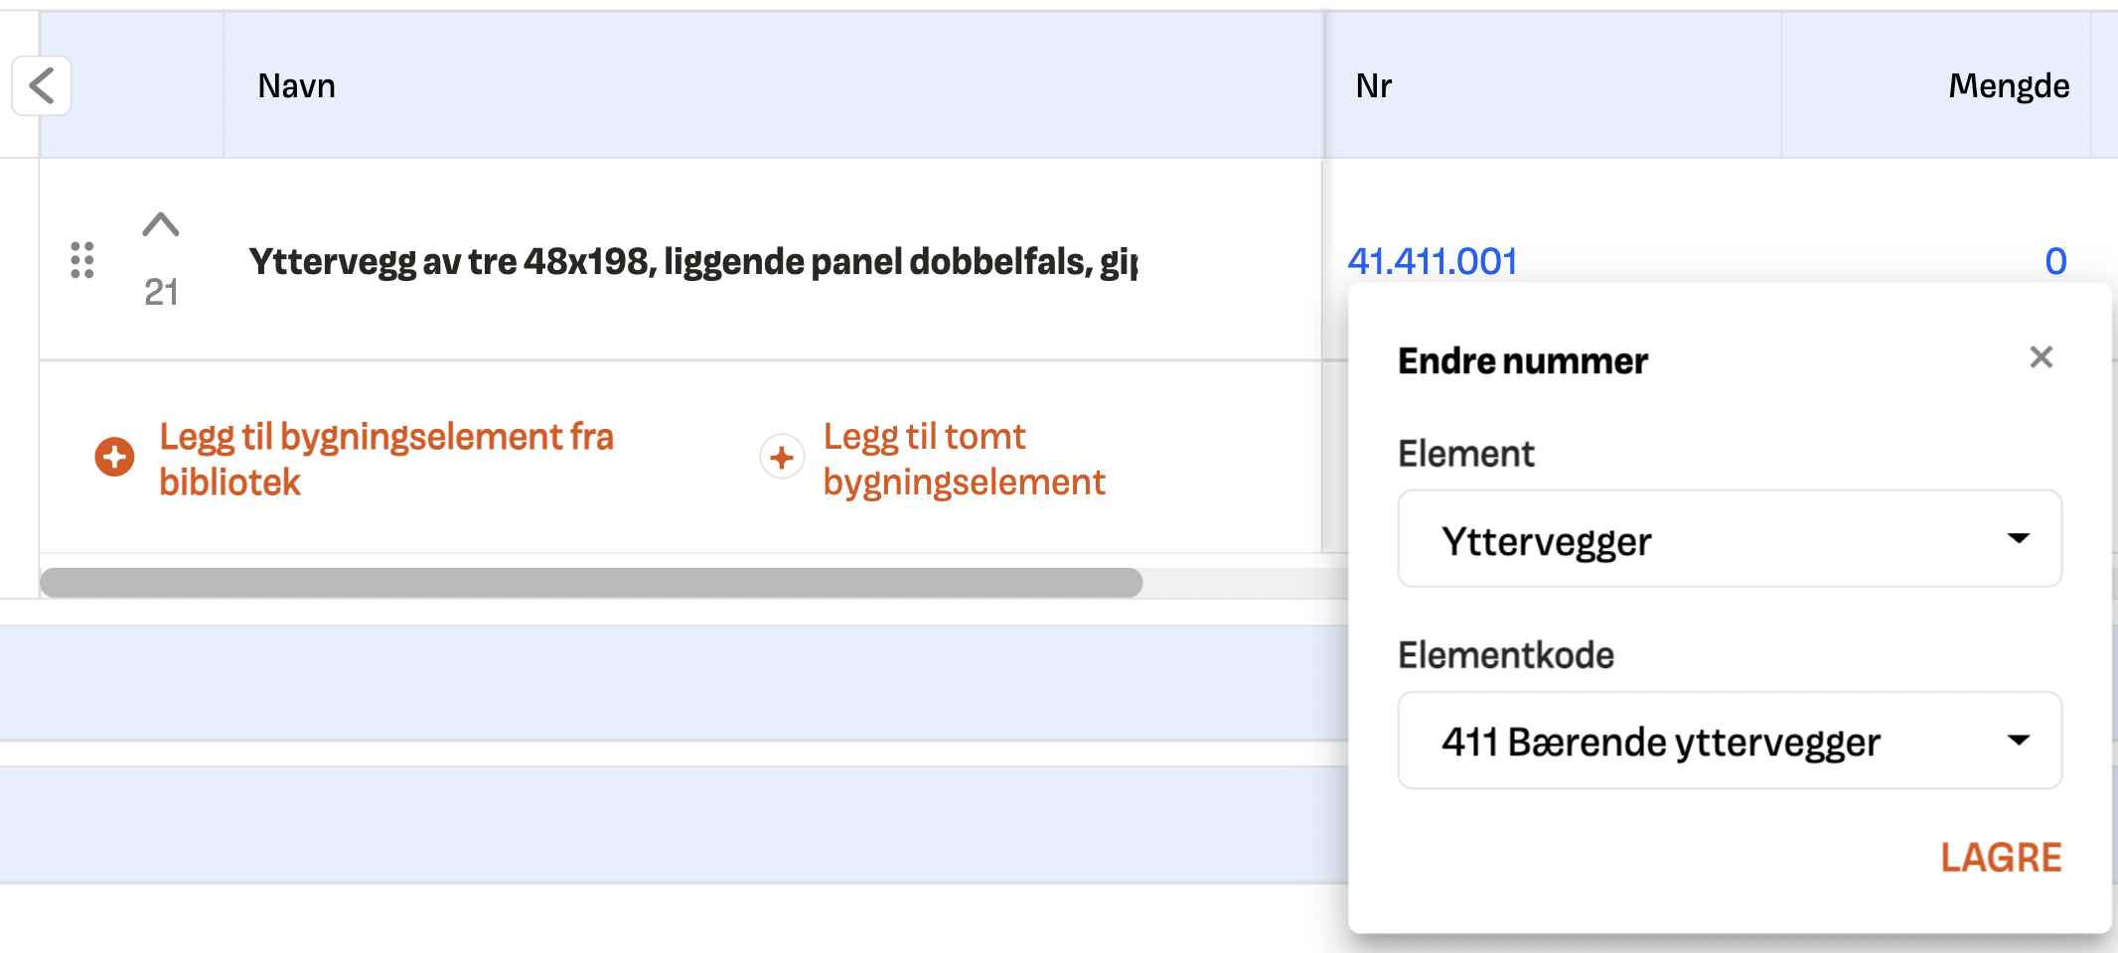This screenshot has height=953, width=2118.
Task: Open the Elementkode dropdown
Action: [x=1729, y=741]
